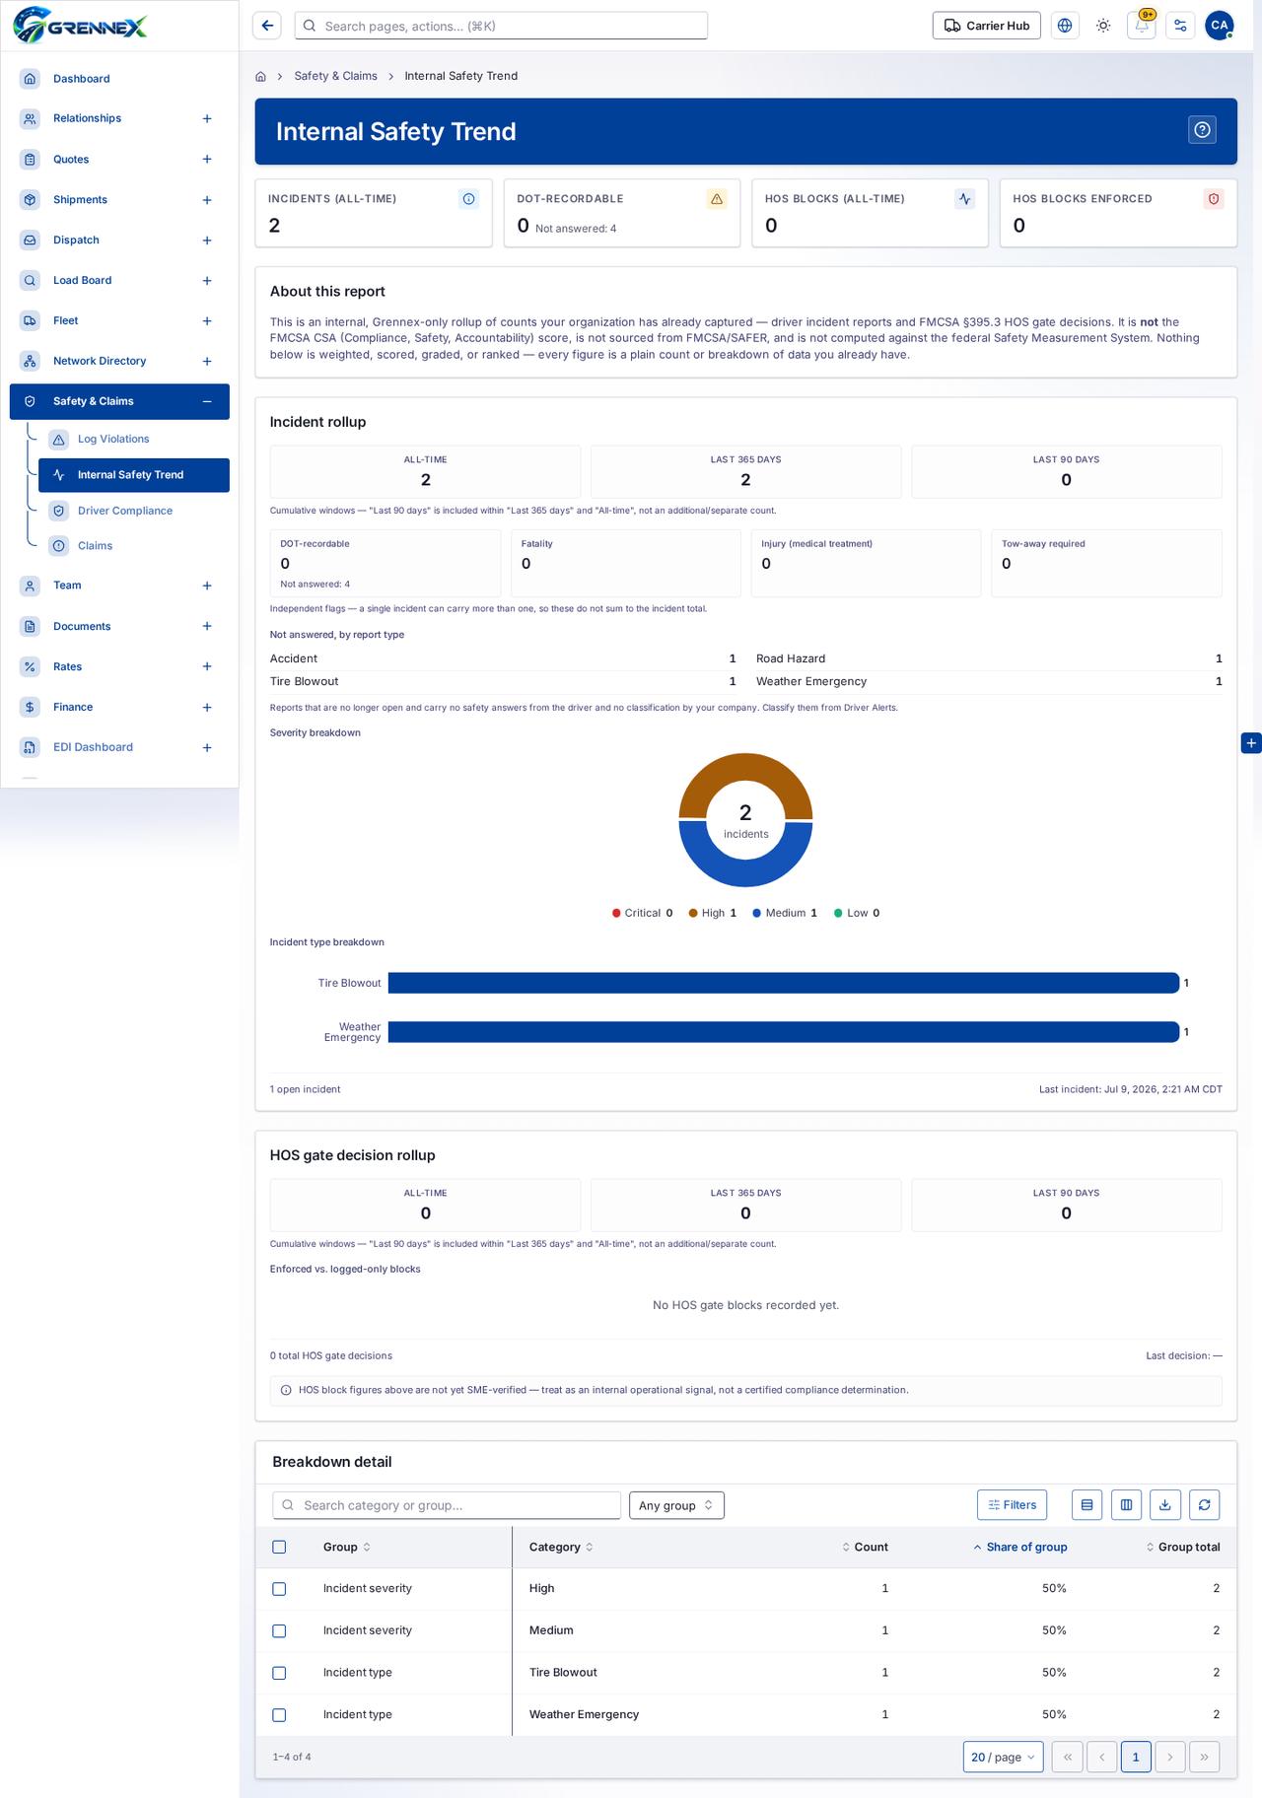Check the Tire Blowout row checkbox
Screen dimensions: 1262x1798
279,1673
